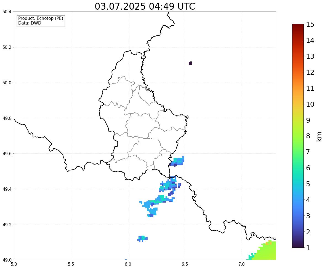Click the colorbar tick label "12"
The image size is (325, 269).
[x=310, y=72]
